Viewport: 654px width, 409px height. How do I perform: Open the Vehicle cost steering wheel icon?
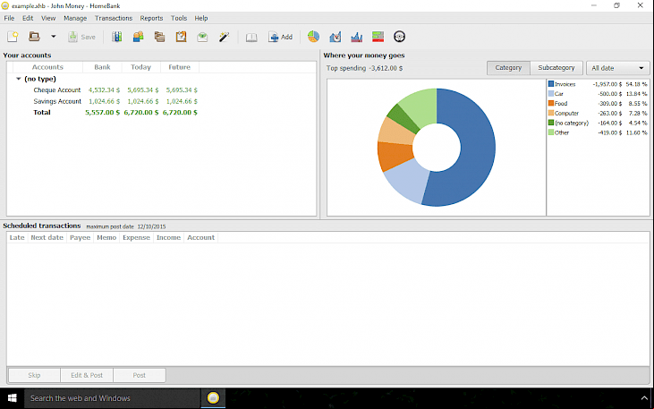[400, 37]
